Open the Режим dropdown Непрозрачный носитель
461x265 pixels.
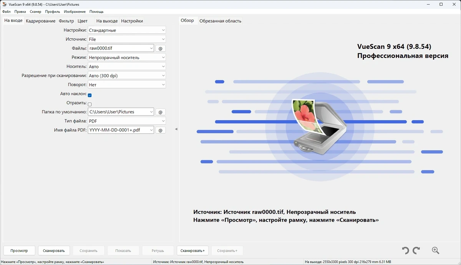(127, 57)
